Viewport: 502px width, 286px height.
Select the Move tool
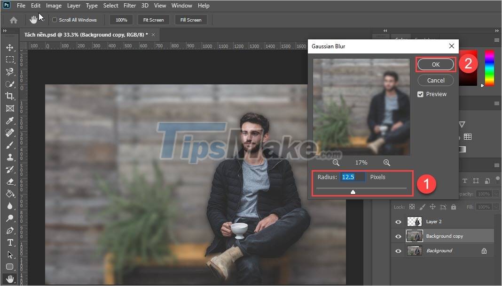9,47
